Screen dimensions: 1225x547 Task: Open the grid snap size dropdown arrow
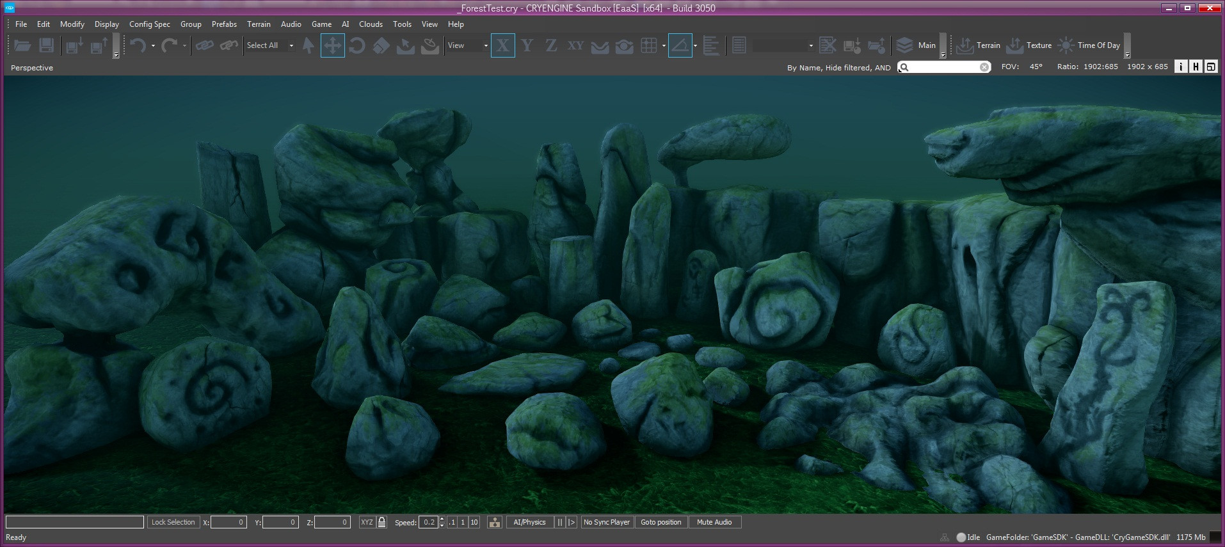664,45
